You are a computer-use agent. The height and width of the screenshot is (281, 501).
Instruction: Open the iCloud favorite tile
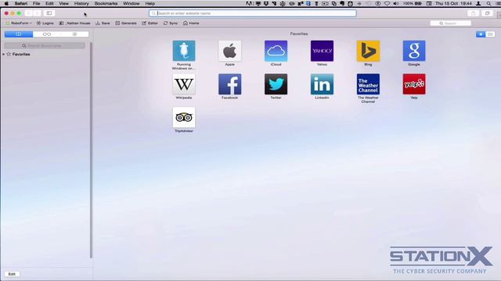(276, 51)
